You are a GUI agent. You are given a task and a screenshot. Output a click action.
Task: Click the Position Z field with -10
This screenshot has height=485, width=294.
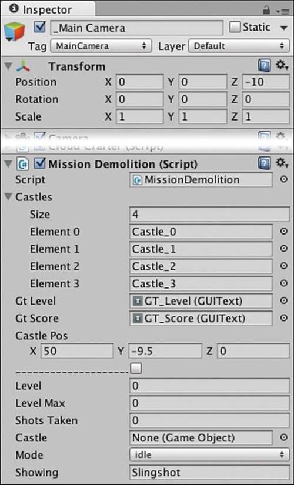pos(266,82)
